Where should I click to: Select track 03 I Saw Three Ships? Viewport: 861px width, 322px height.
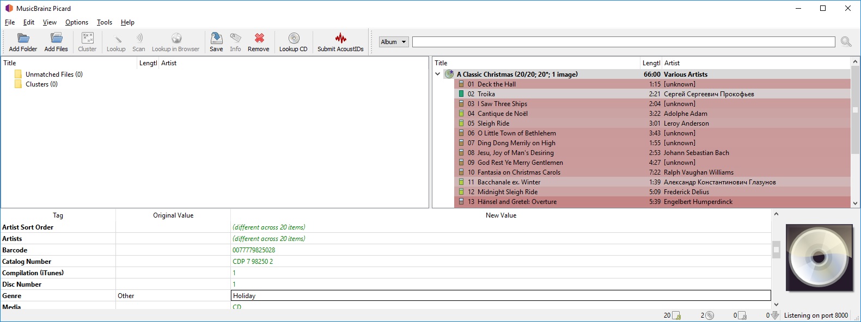652,103
